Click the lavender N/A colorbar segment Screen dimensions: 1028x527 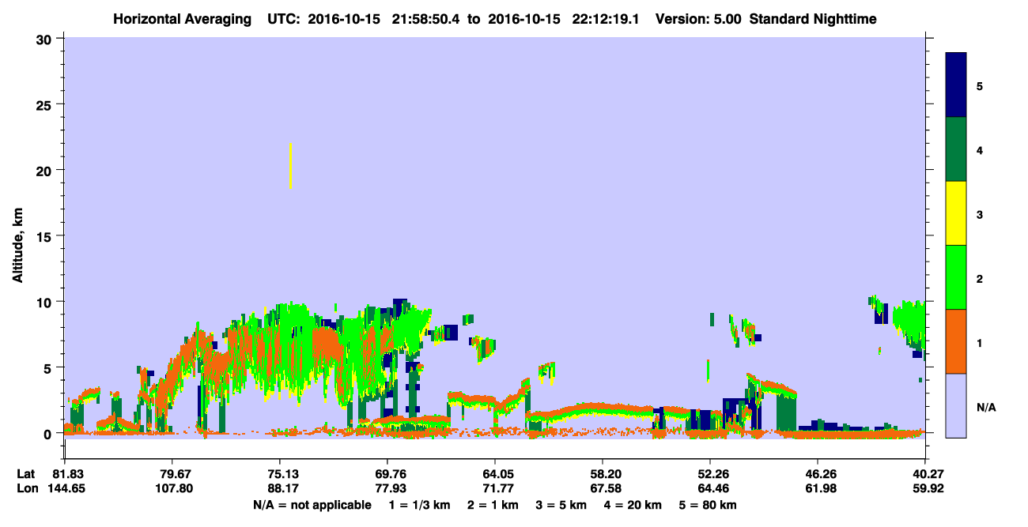[956, 405]
